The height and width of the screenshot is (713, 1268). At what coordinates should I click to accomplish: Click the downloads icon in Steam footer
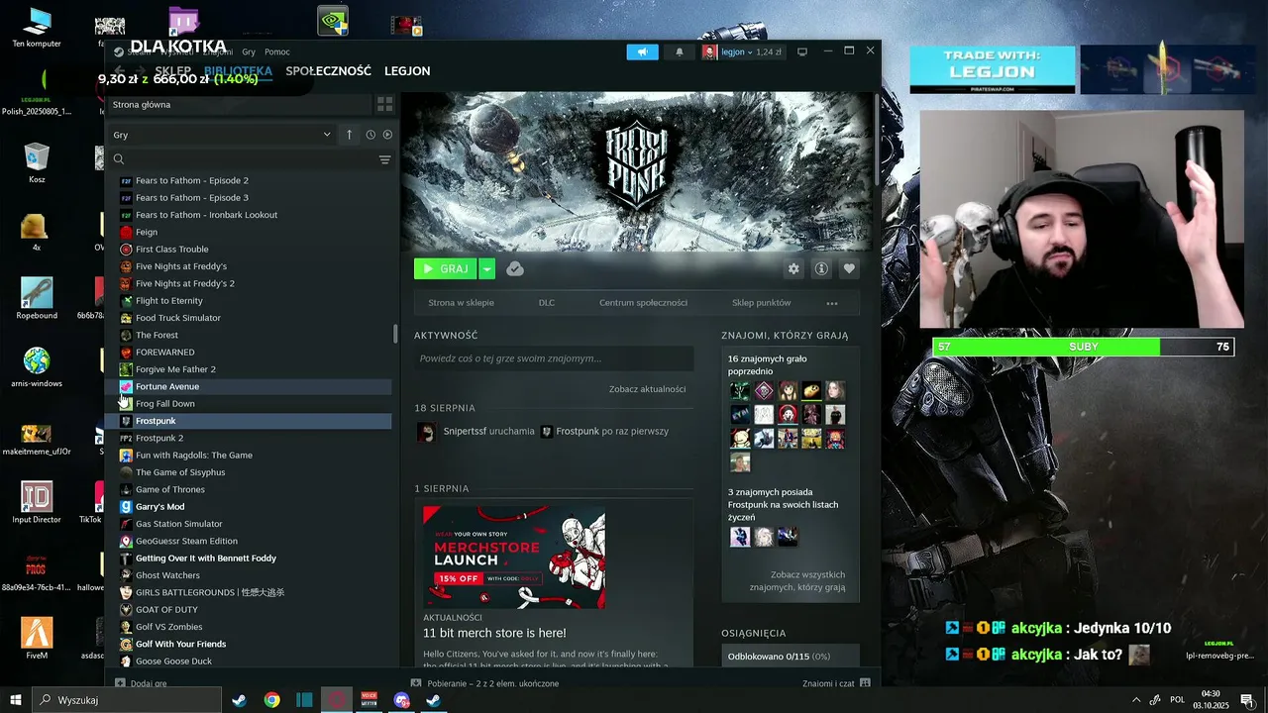(417, 683)
